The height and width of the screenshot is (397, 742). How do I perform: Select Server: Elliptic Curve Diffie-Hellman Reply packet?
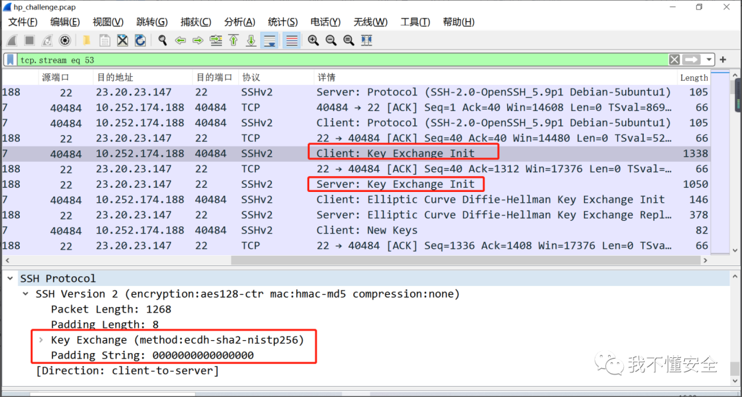pos(355,215)
